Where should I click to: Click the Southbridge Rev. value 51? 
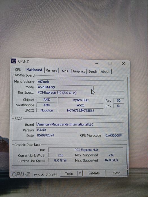[119, 106]
